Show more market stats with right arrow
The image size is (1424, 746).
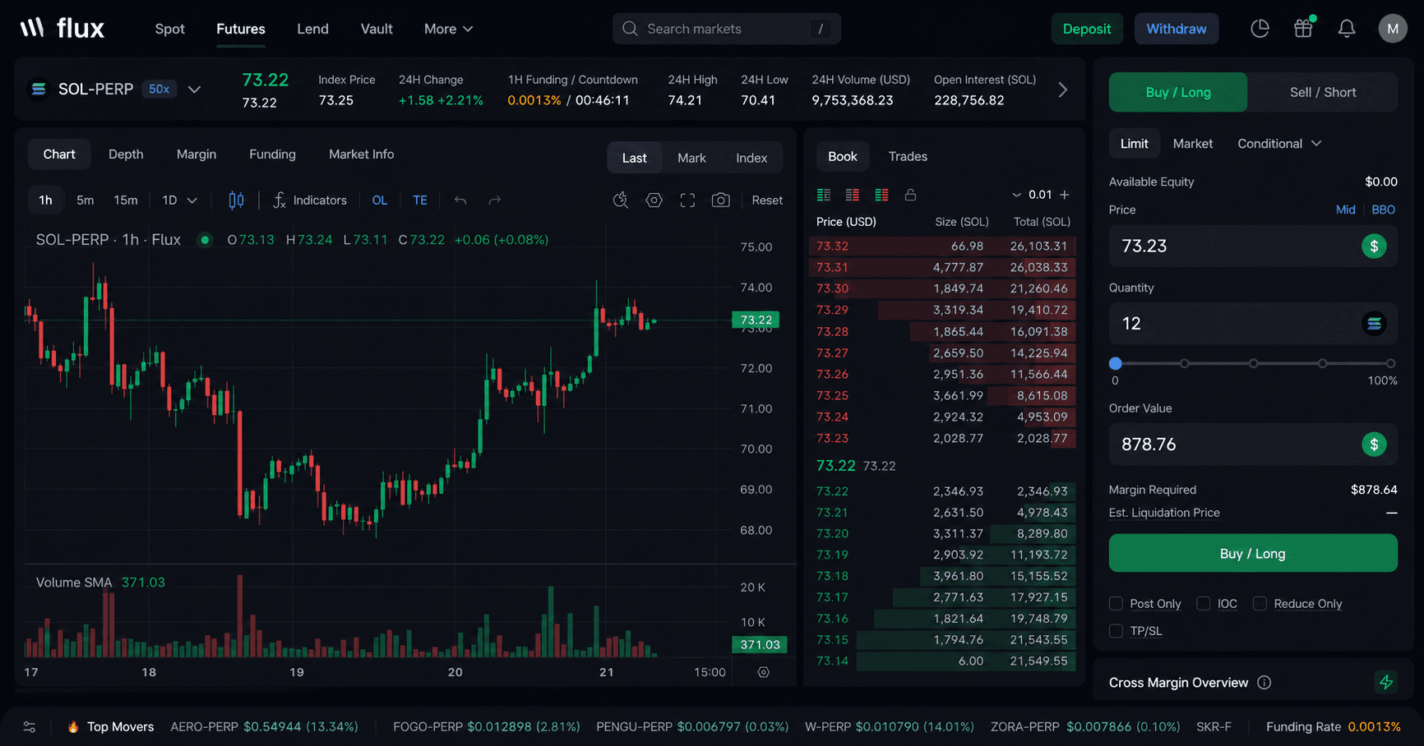point(1063,90)
